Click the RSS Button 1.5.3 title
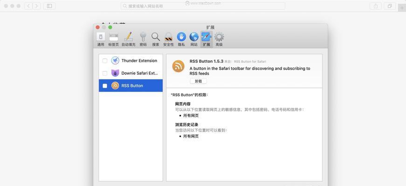This screenshot has width=406, height=186. click(x=206, y=61)
